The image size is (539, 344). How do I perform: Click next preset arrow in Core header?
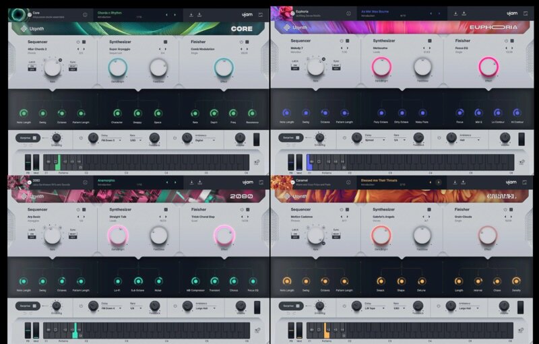point(176,13)
